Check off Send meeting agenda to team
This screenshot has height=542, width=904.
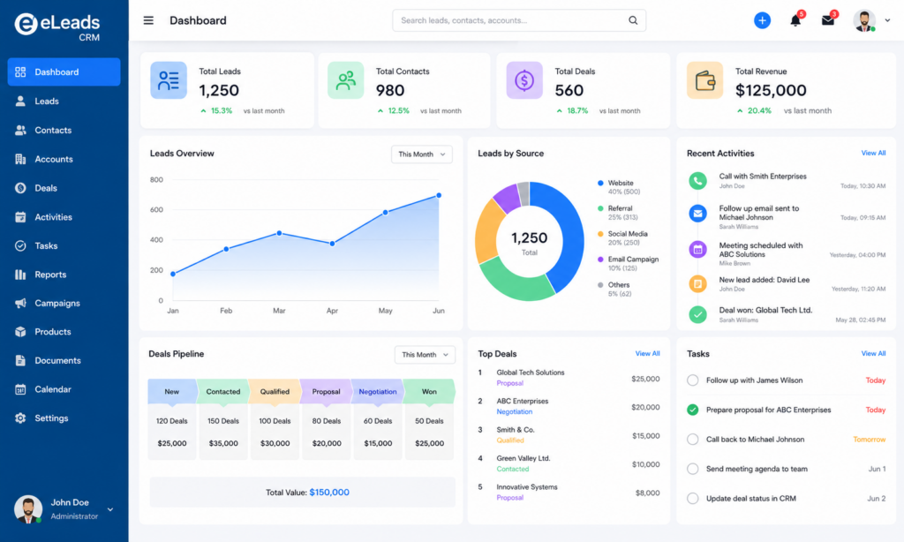coord(692,469)
